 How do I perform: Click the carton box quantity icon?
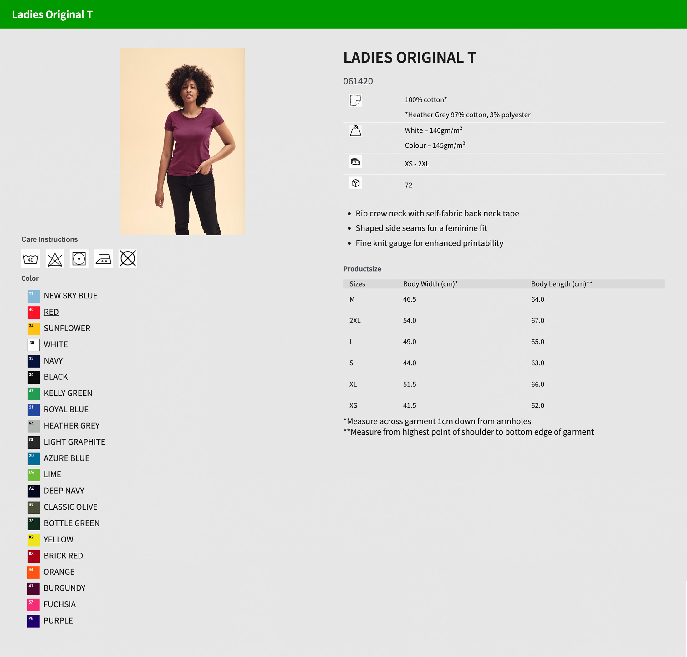[355, 183]
